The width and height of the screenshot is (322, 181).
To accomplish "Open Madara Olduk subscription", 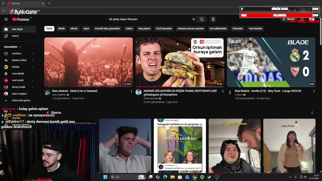I will (x=19, y=60).
